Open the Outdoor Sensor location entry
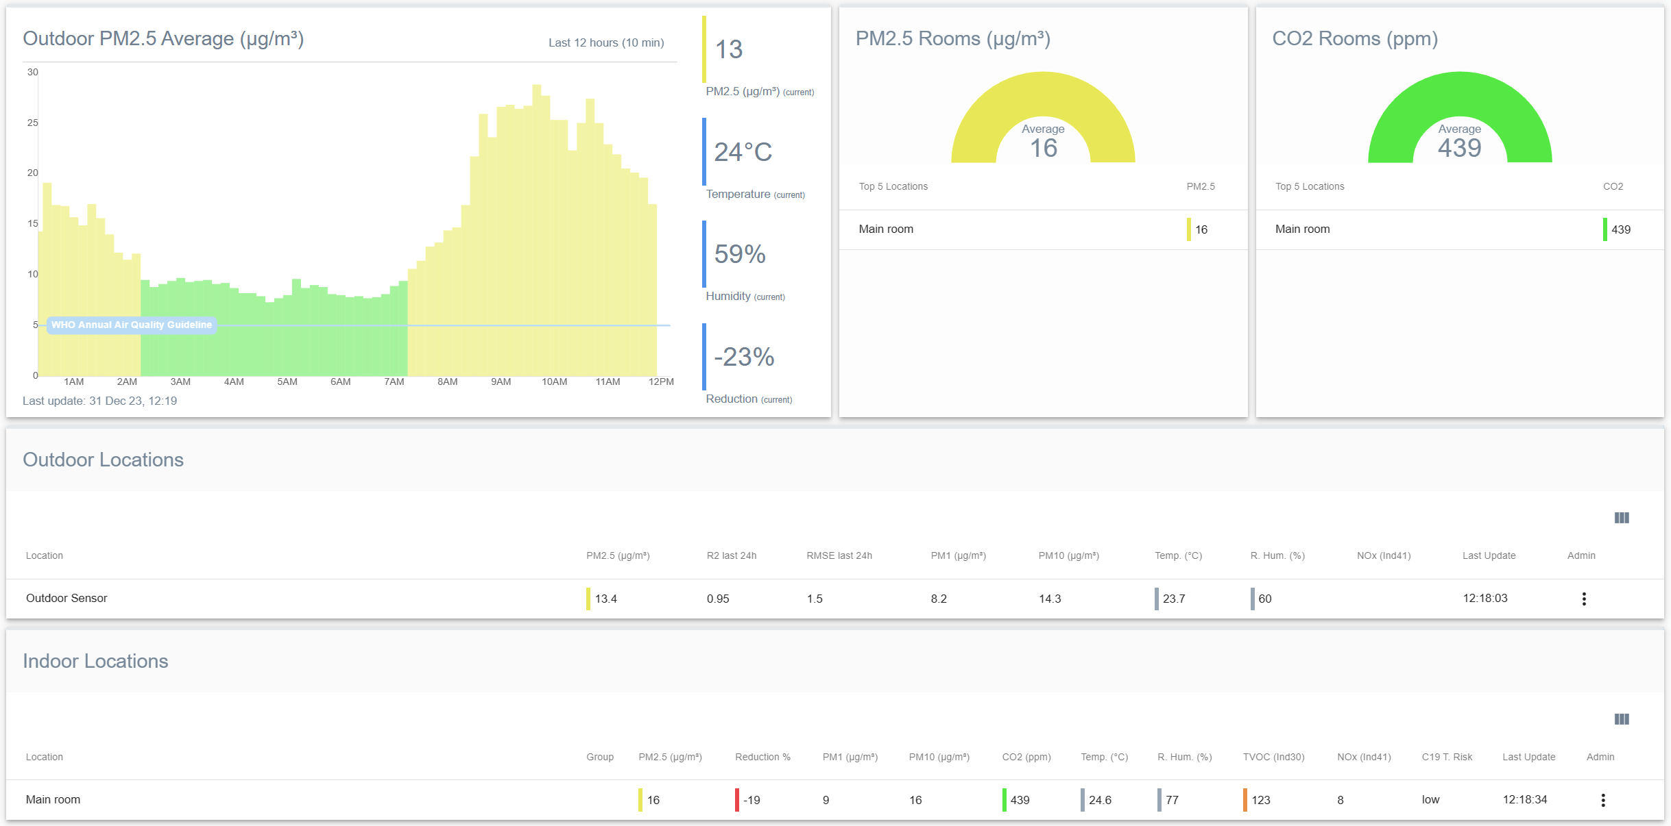Screen dimensions: 1671x826 click(67, 598)
